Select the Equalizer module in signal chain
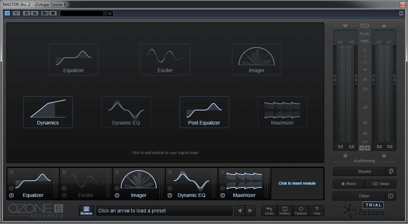Image resolution: width=408 pixels, height=224 pixels. (x=33, y=184)
